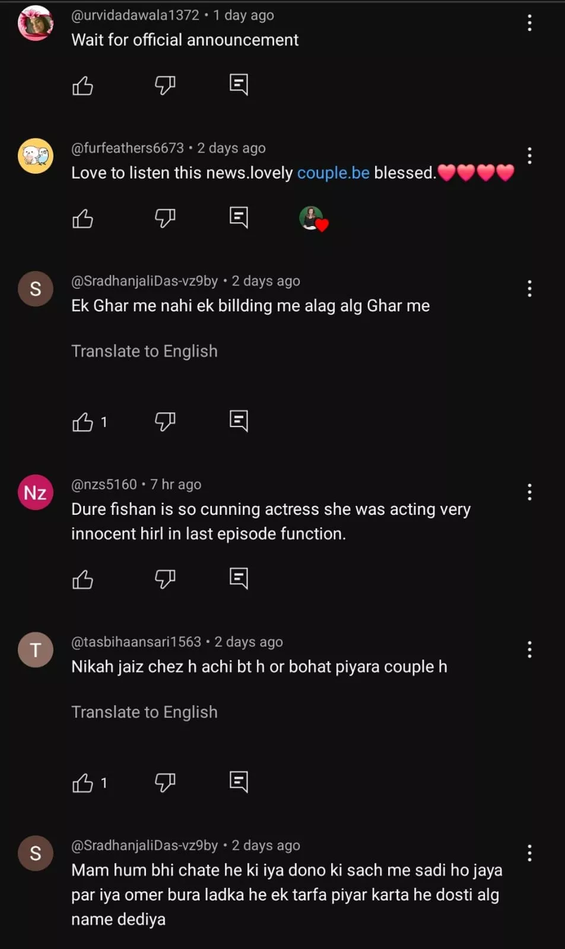Tap the creator heart badge on furfeathers6673's comment
This screenshot has width=565, height=949.
click(x=312, y=219)
